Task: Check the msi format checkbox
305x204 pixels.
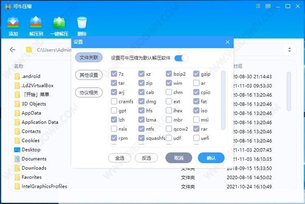Action: click(x=196, y=120)
